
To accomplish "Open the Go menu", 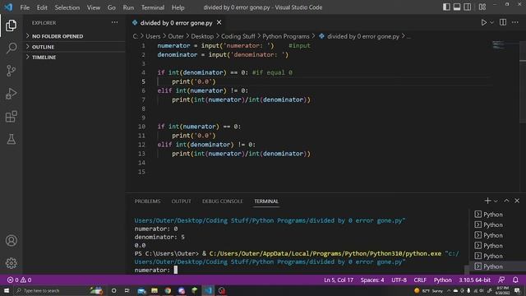I will pos(112,7).
